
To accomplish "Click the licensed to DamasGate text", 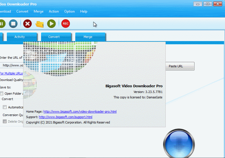I will 138,97.
